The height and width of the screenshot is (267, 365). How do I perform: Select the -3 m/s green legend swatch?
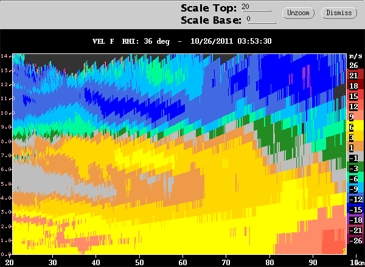pyautogui.click(x=355, y=168)
